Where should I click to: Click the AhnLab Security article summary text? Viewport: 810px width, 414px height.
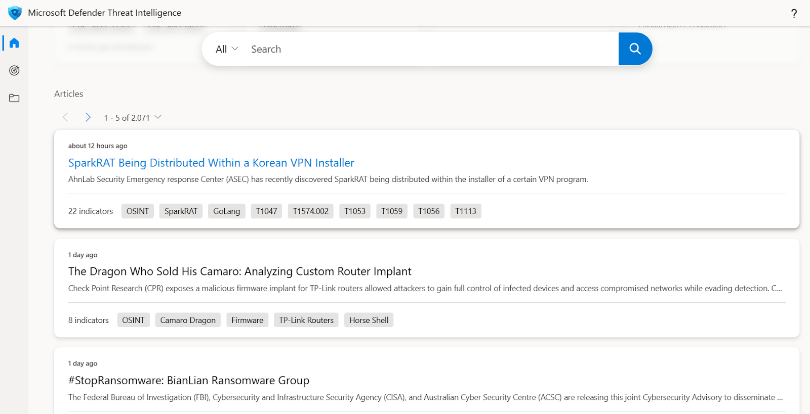coord(328,179)
